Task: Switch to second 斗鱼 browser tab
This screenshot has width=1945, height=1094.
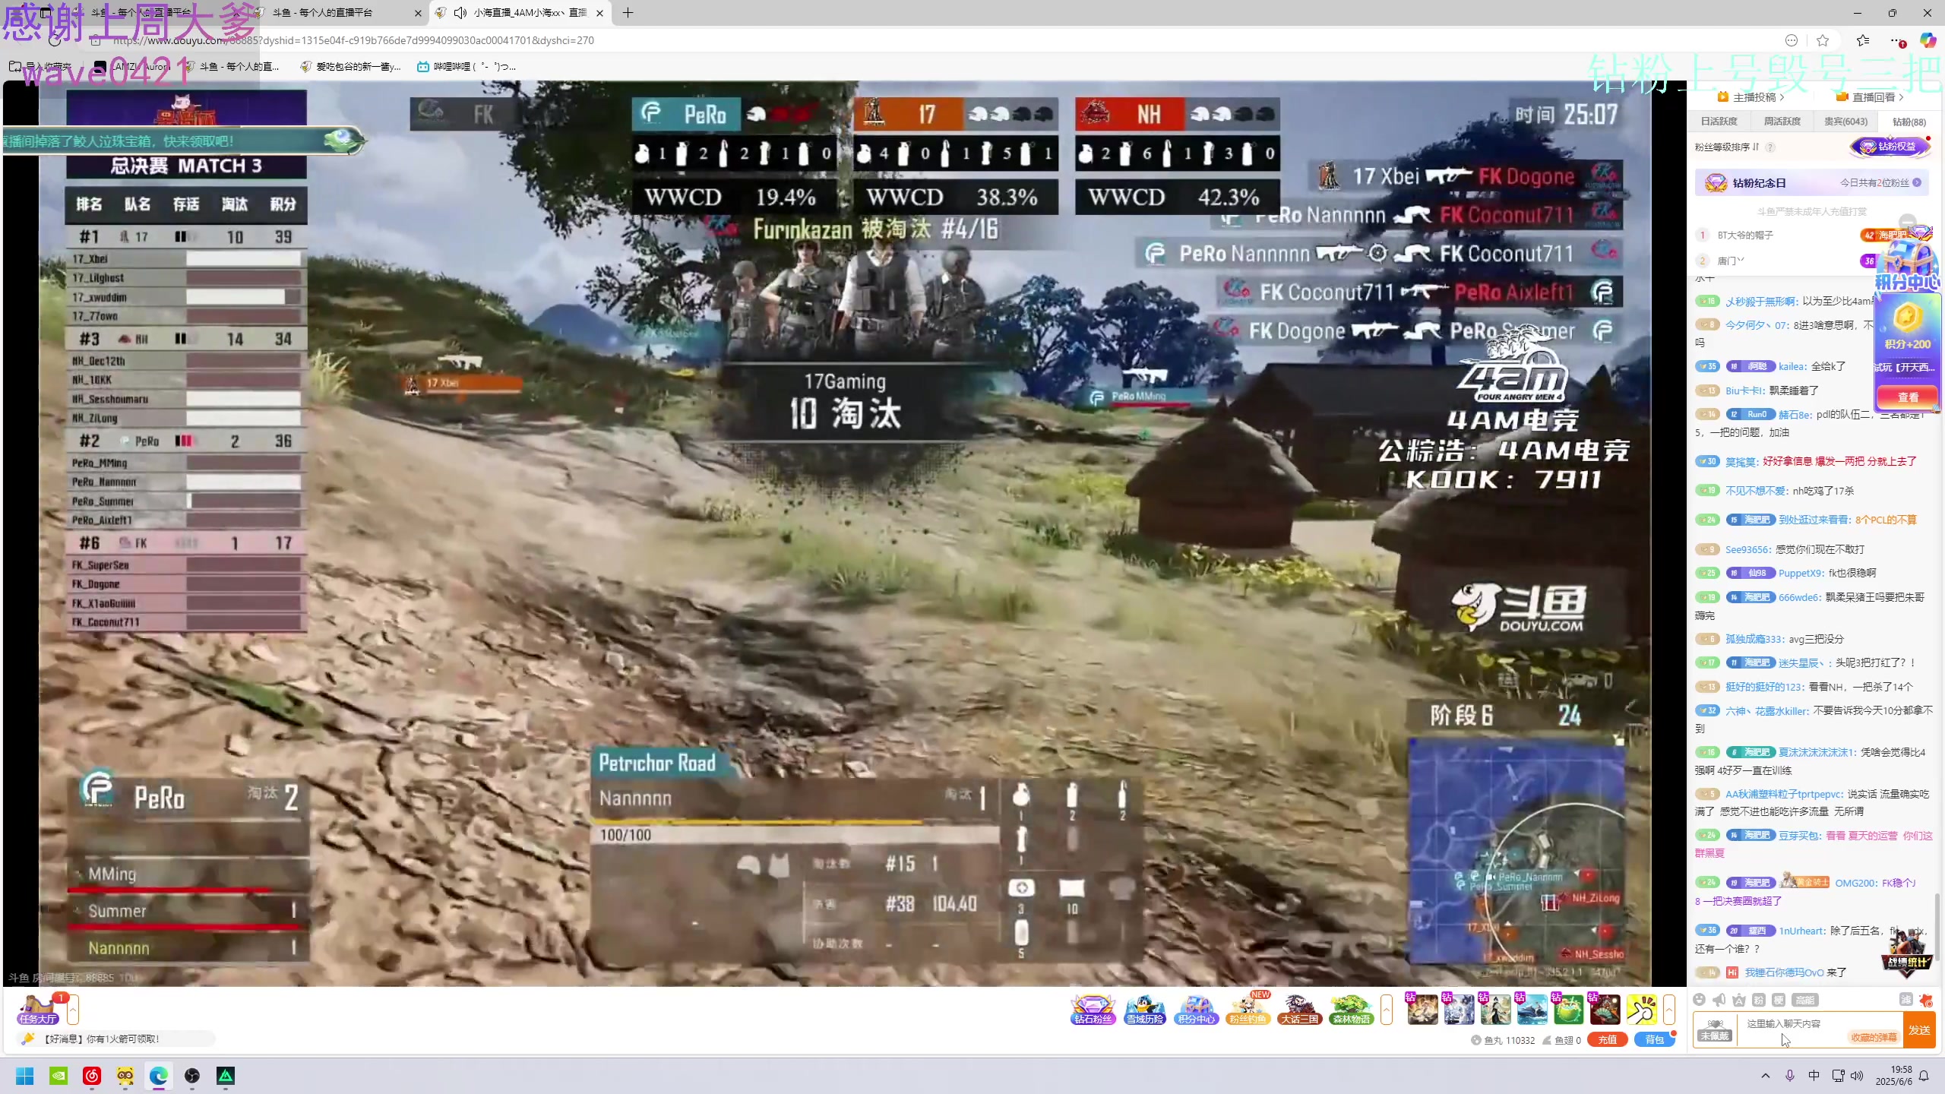Action: [338, 13]
